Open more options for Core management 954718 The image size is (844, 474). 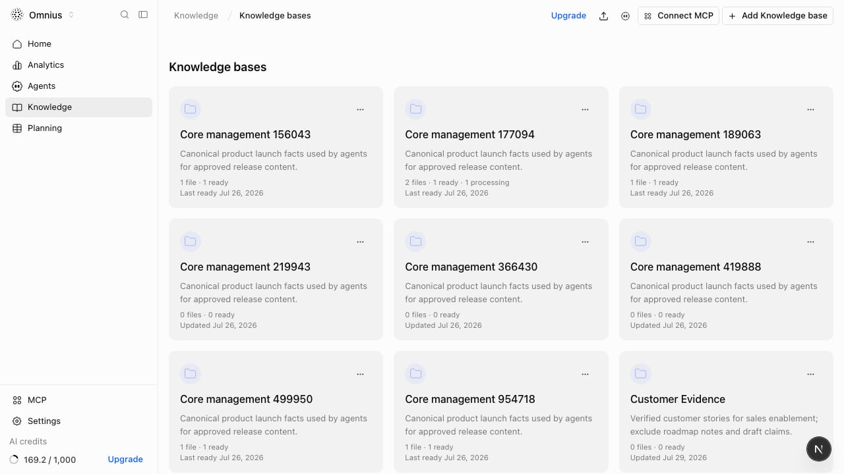coord(585,374)
